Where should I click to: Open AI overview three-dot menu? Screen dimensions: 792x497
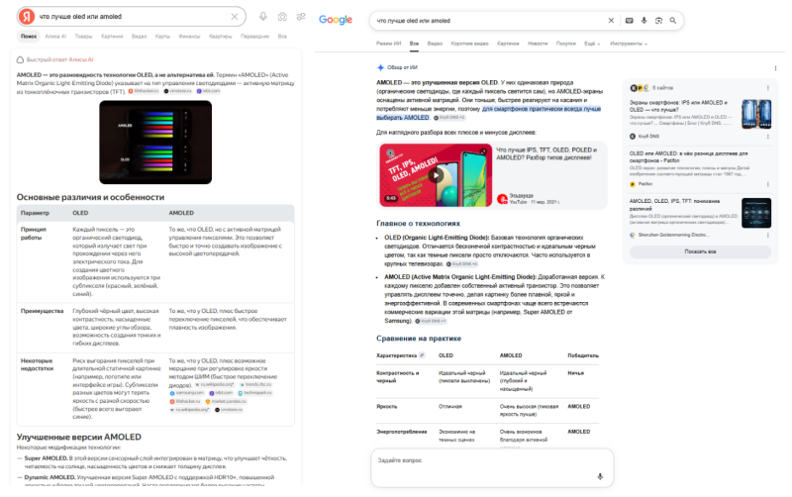pyautogui.click(x=775, y=68)
